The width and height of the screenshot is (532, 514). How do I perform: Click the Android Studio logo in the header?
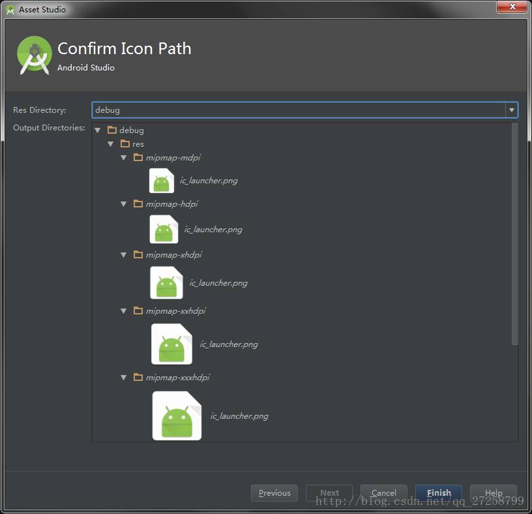(35, 55)
